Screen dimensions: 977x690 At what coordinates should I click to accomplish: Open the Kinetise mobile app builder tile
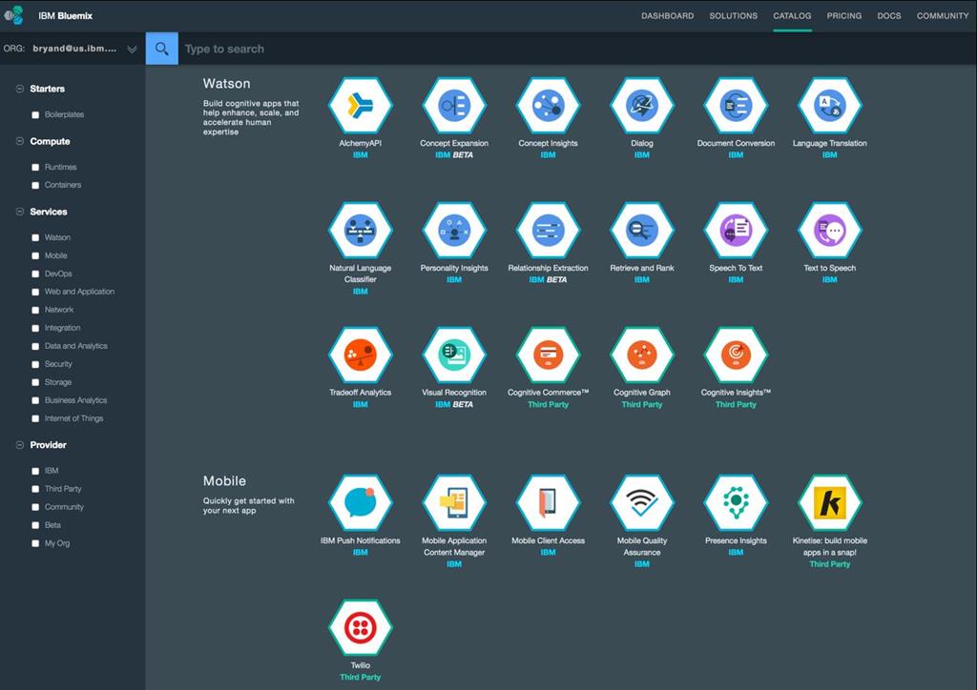829,502
